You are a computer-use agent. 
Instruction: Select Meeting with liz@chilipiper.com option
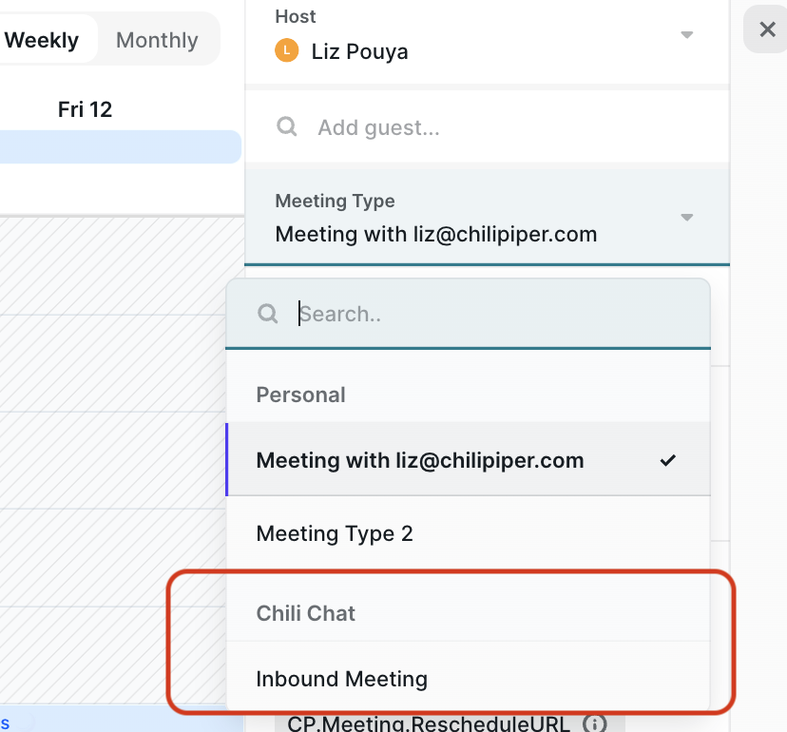tap(468, 460)
